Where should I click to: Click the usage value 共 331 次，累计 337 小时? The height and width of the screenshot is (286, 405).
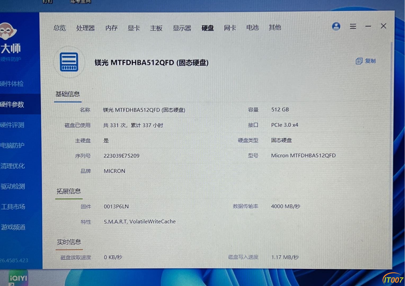(133, 125)
